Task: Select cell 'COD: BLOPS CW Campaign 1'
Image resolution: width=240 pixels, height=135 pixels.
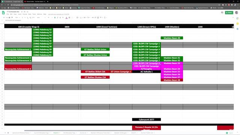Action: [147, 43]
